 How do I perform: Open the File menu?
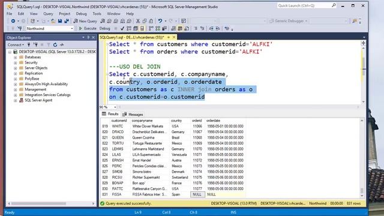pos(10,14)
